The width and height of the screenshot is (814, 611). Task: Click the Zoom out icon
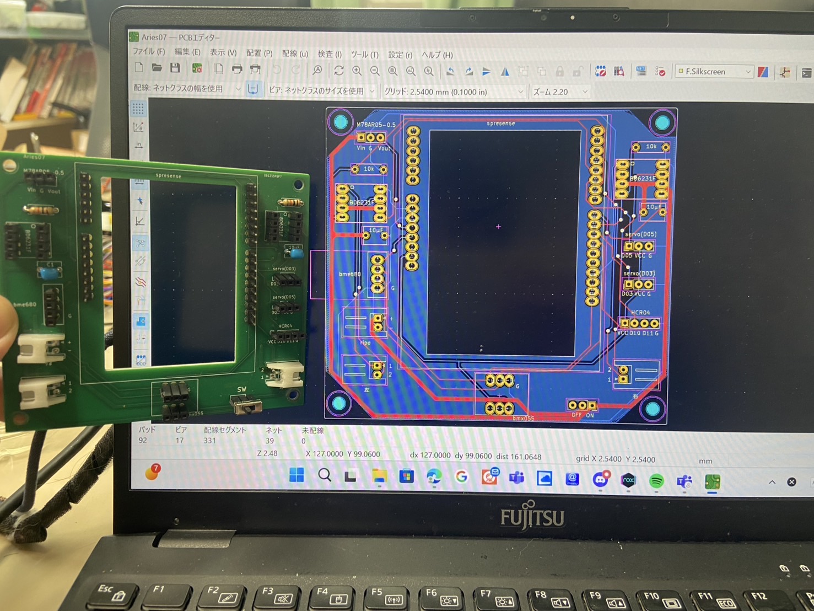[x=375, y=71]
